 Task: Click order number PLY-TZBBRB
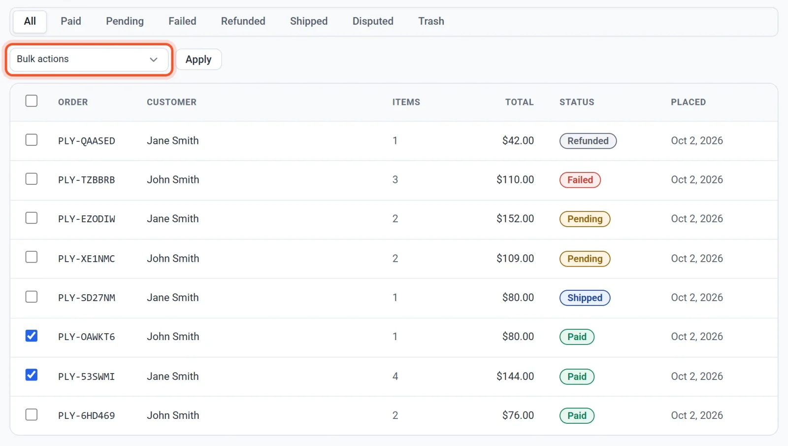pos(87,180)
